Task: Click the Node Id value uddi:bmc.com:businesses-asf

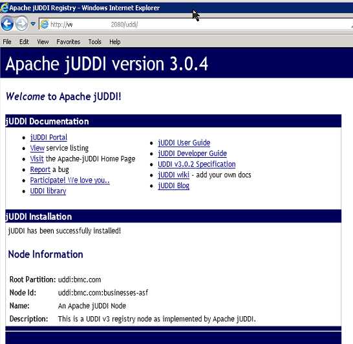Action: (103, 293)
